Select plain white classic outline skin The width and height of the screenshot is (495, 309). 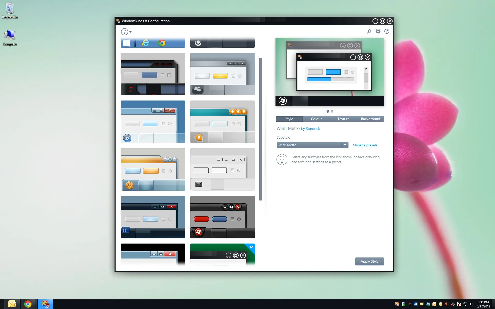(x=223, y=169)
